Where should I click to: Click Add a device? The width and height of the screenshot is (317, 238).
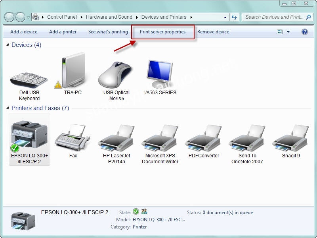click(24, 32)
